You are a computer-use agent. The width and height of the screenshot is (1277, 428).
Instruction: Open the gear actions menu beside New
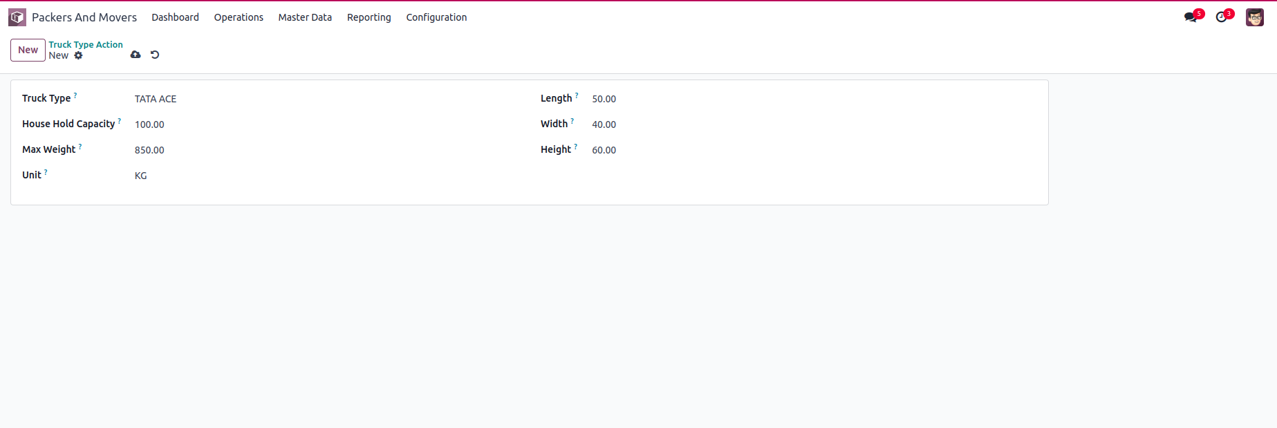78,55
